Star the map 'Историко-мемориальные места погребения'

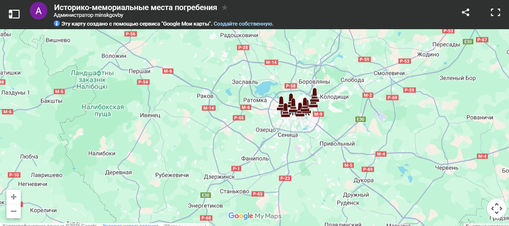point(225,7)
